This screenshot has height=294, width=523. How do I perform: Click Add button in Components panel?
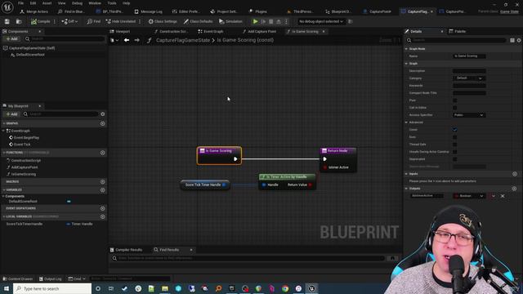tap(11, 38)
